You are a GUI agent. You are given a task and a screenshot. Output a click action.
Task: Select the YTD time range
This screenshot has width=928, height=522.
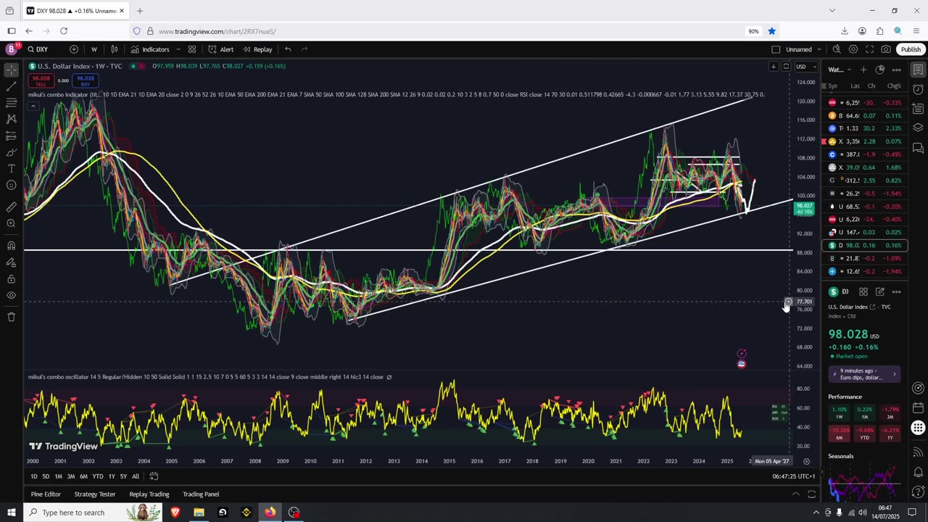[x=97, y=476]
